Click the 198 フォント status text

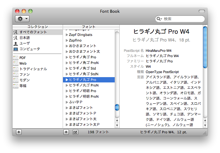[98, 132]
